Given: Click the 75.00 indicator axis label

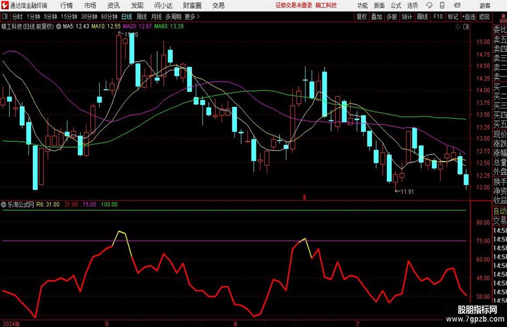Looking at the screenshot, I should click(483, 241).
